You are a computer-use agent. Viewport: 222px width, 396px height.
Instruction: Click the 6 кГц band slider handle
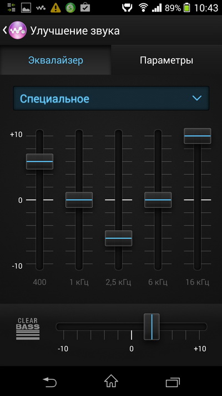tap(158, 200)
